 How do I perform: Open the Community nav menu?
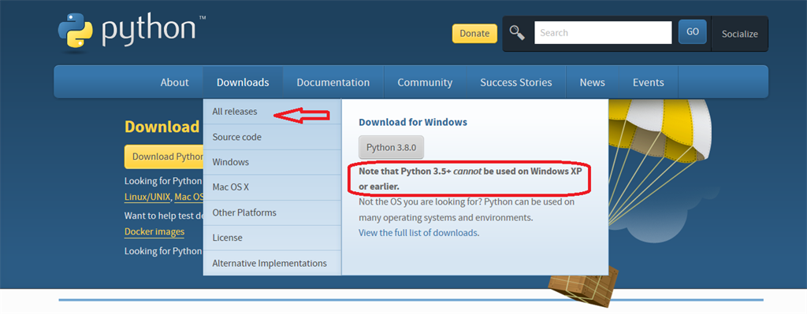[x=425, y=82]
